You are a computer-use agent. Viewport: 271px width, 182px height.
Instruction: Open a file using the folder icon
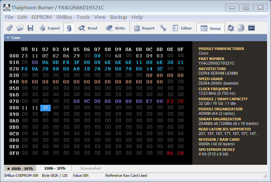coord(20,28)
